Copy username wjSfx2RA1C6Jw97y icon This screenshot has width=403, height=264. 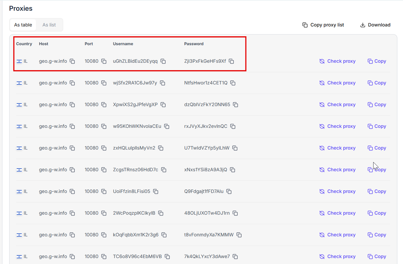pyautogui.click(x=163, y=83)
